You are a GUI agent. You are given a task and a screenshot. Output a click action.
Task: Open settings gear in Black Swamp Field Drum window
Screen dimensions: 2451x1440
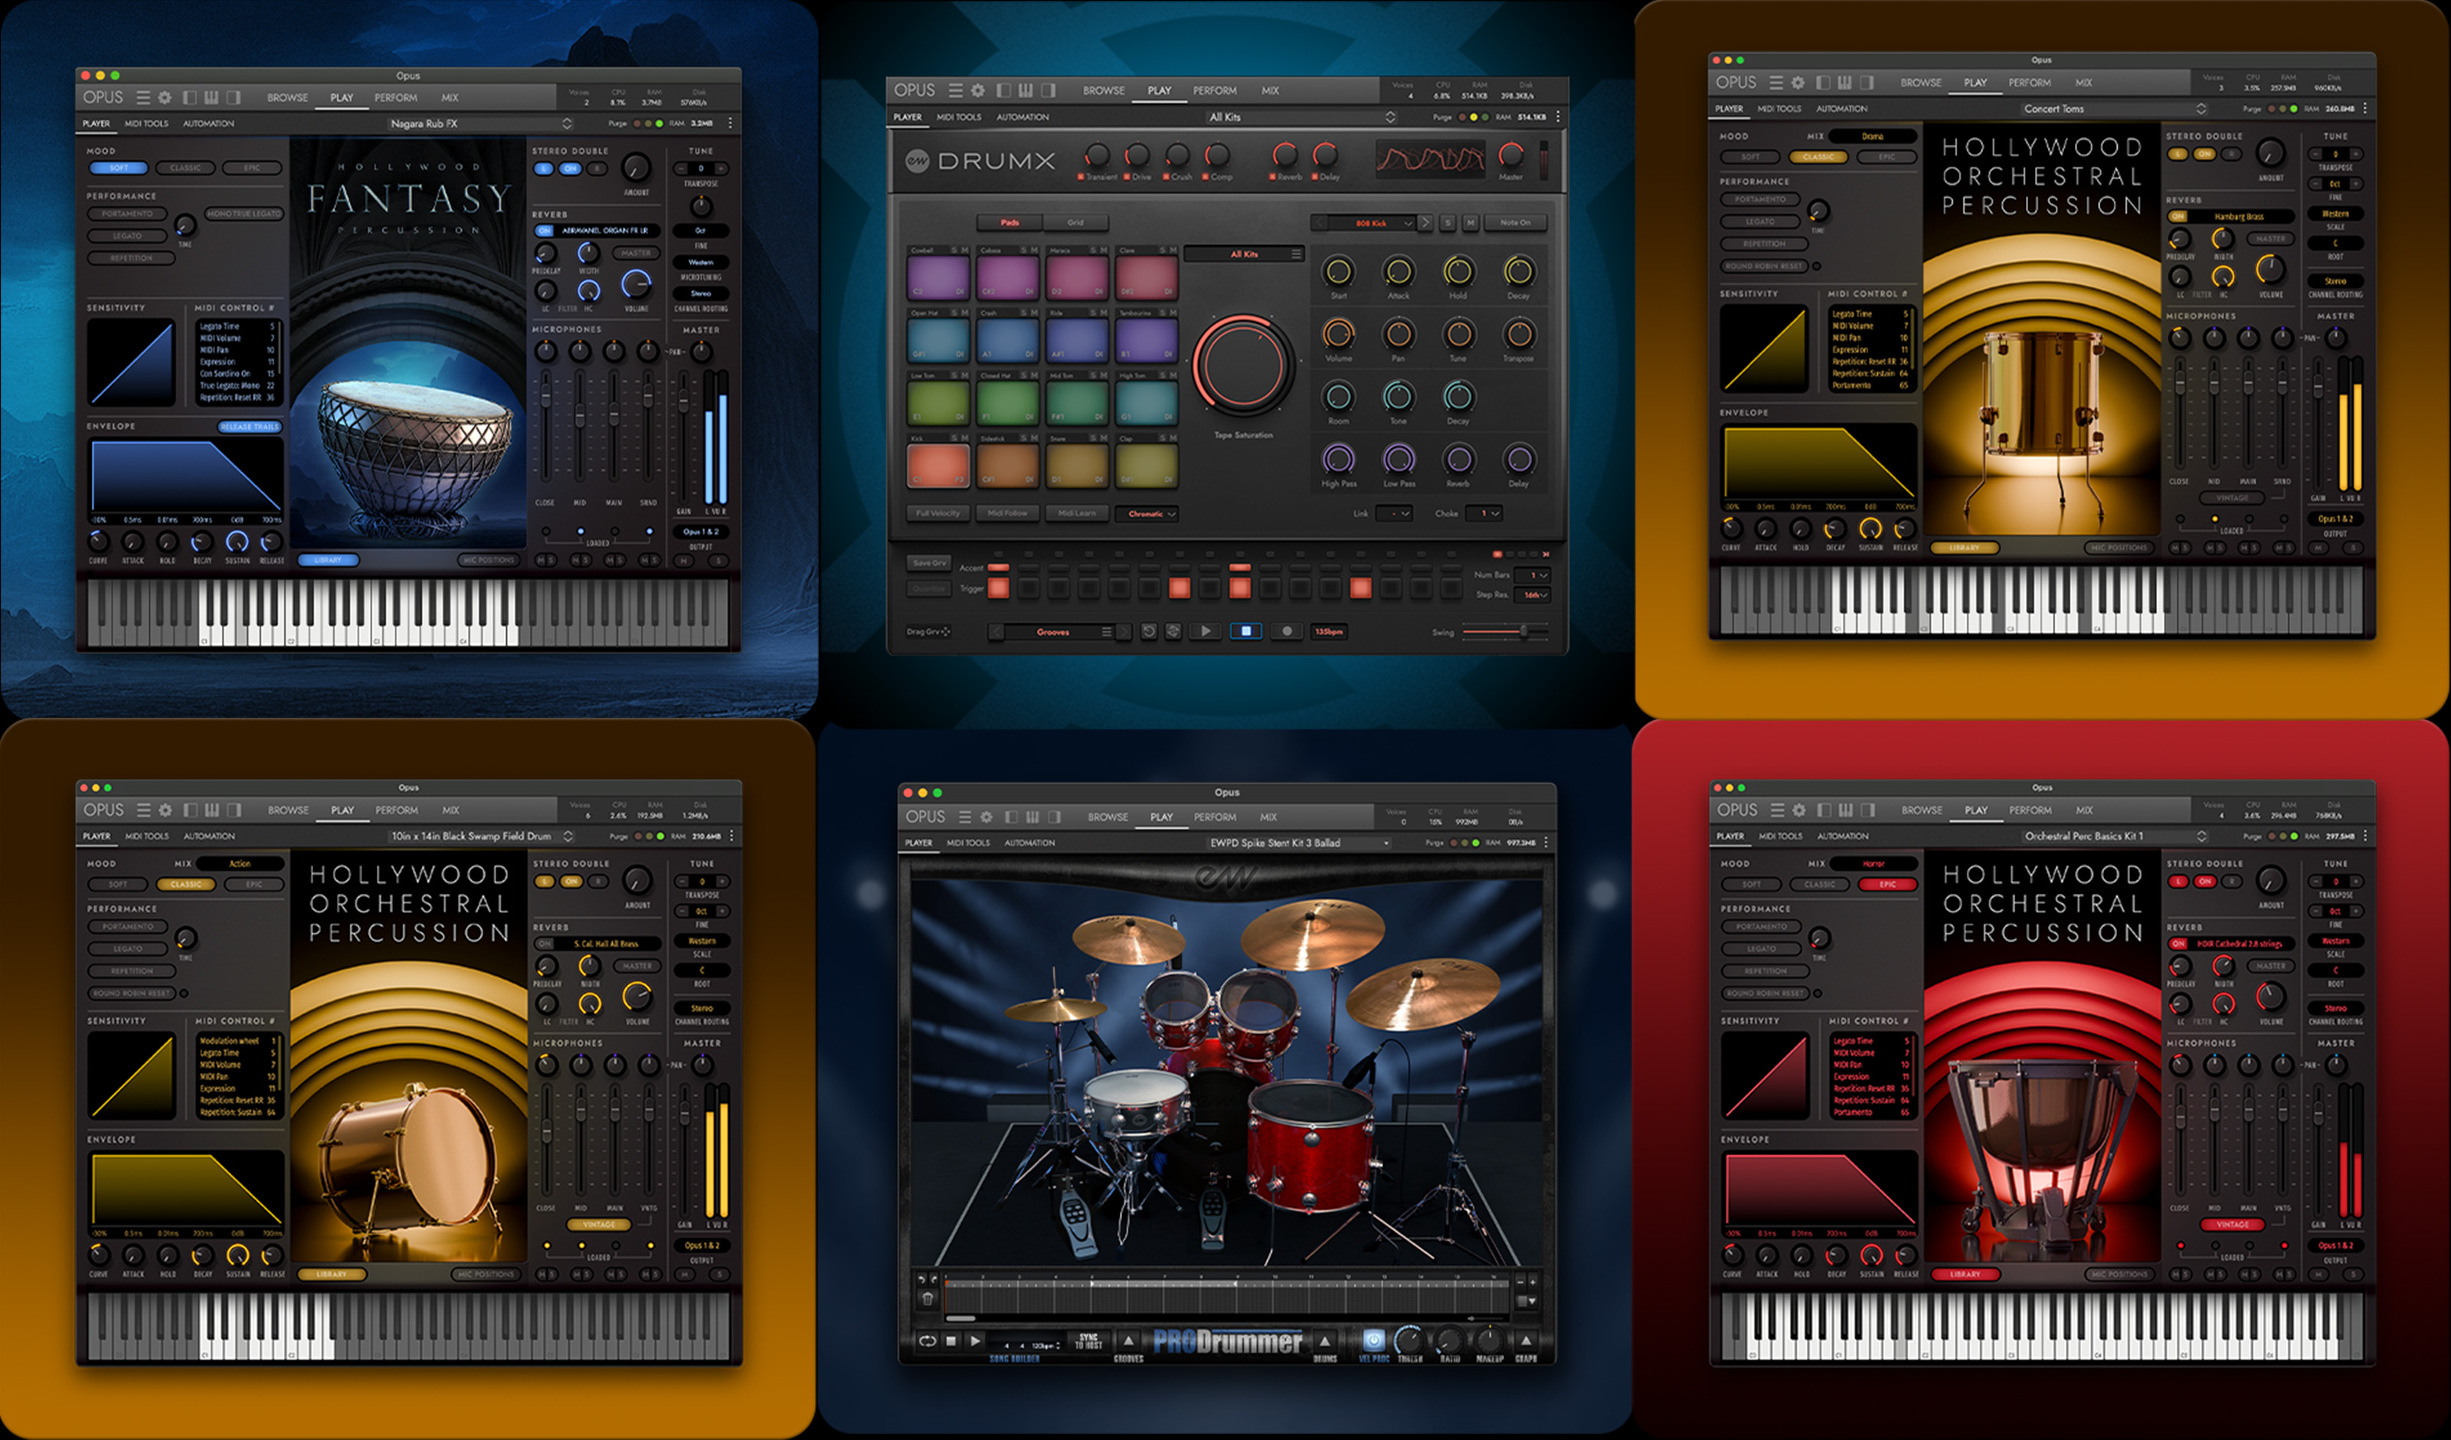[x=165, y=810]
